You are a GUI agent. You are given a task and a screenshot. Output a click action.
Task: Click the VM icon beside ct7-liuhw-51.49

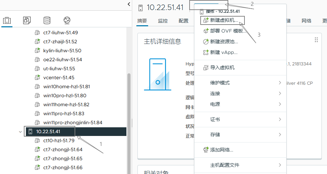click(x=37, y=33)
